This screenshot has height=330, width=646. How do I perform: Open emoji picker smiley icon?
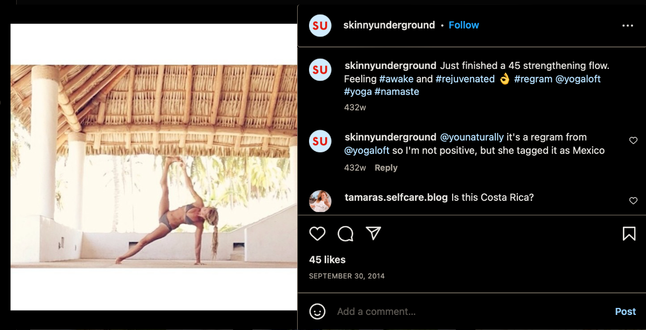[x=318, y=311]
